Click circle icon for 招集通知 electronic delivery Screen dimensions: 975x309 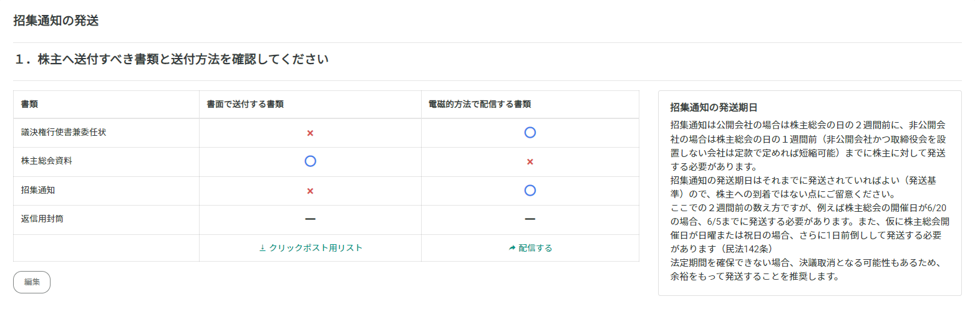pos(530,190)
